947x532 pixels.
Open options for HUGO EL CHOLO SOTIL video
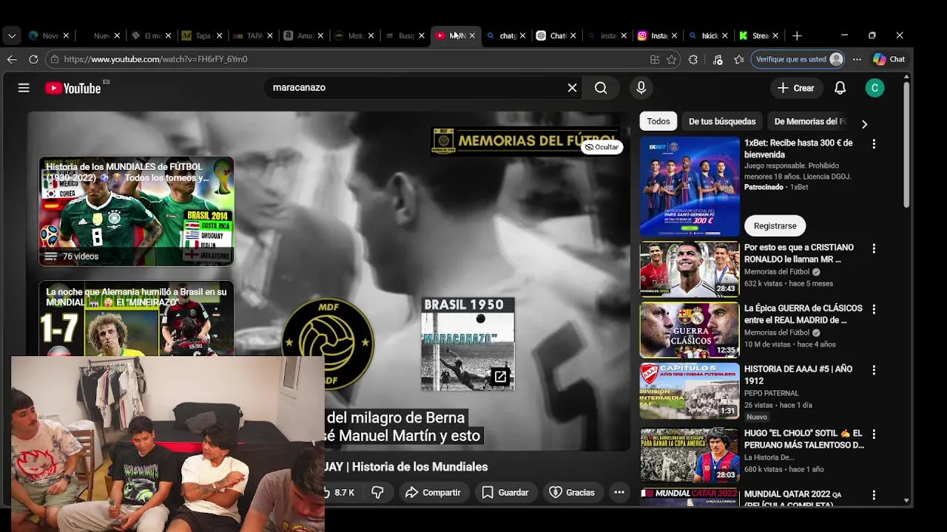pyautogui.click(x=874, y=434)
